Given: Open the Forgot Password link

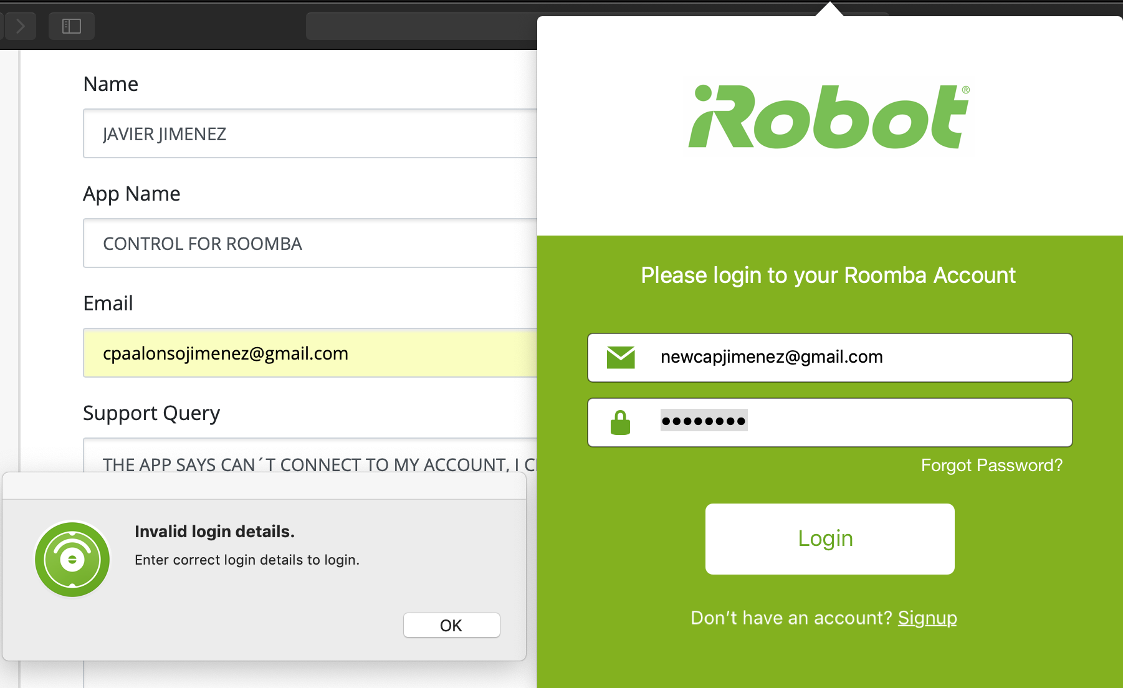Looking at the screenshot, I should point(992,466).
